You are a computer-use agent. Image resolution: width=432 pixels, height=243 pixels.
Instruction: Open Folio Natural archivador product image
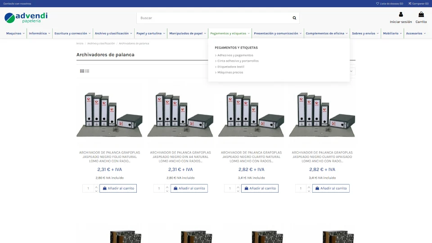click(x=109, y=115)
